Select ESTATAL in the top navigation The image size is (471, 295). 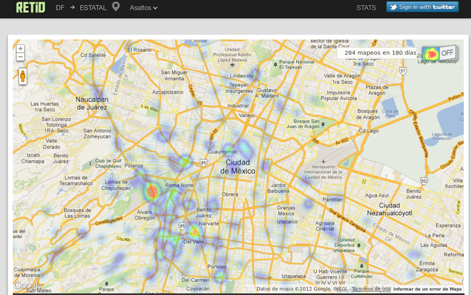[93, 8]
